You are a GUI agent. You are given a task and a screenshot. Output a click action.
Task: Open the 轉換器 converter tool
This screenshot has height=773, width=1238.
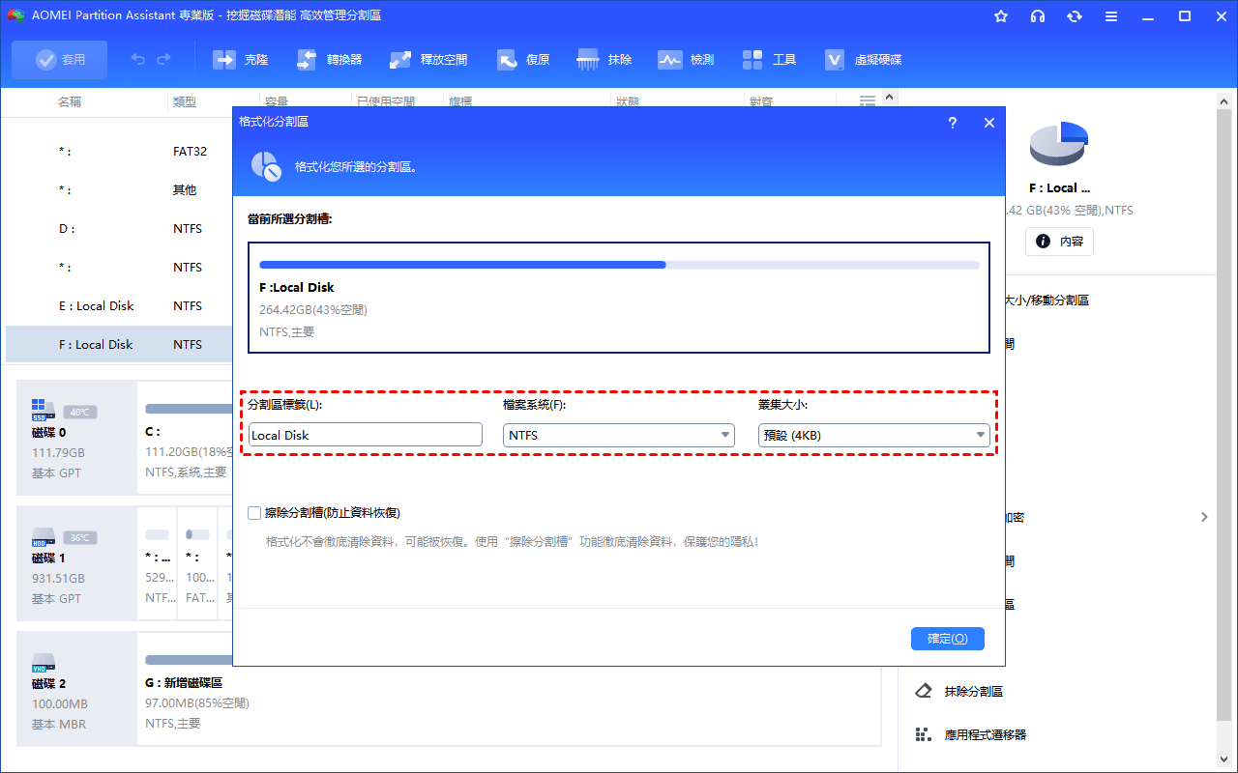tap(307, 60)
